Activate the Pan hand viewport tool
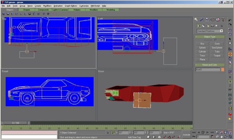Screen dimensions: 234x140 pos(222,136)
